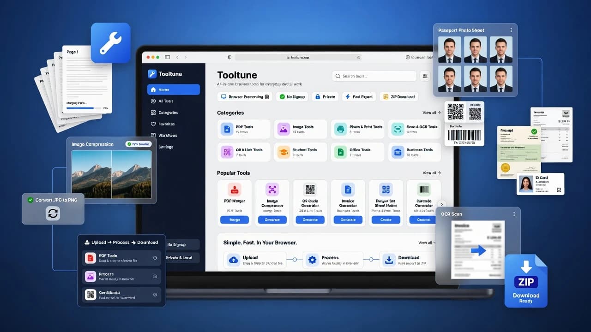This screenshot has height=332, width=591.
Task: Click the Download arrow icon in workflow steps
Action: tap(389, 260)
